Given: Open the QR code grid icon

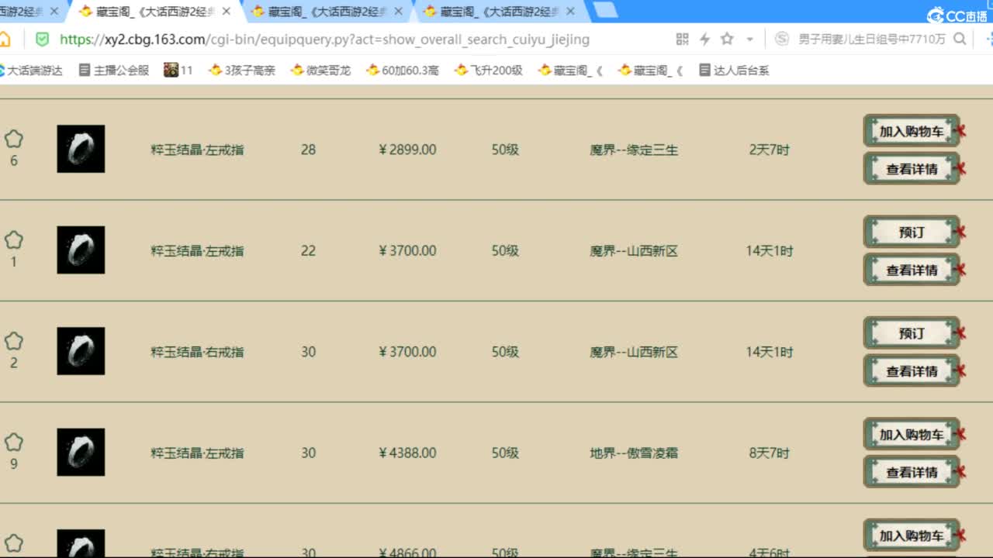Looking at the screenshot, I should [x=682, y=39].
